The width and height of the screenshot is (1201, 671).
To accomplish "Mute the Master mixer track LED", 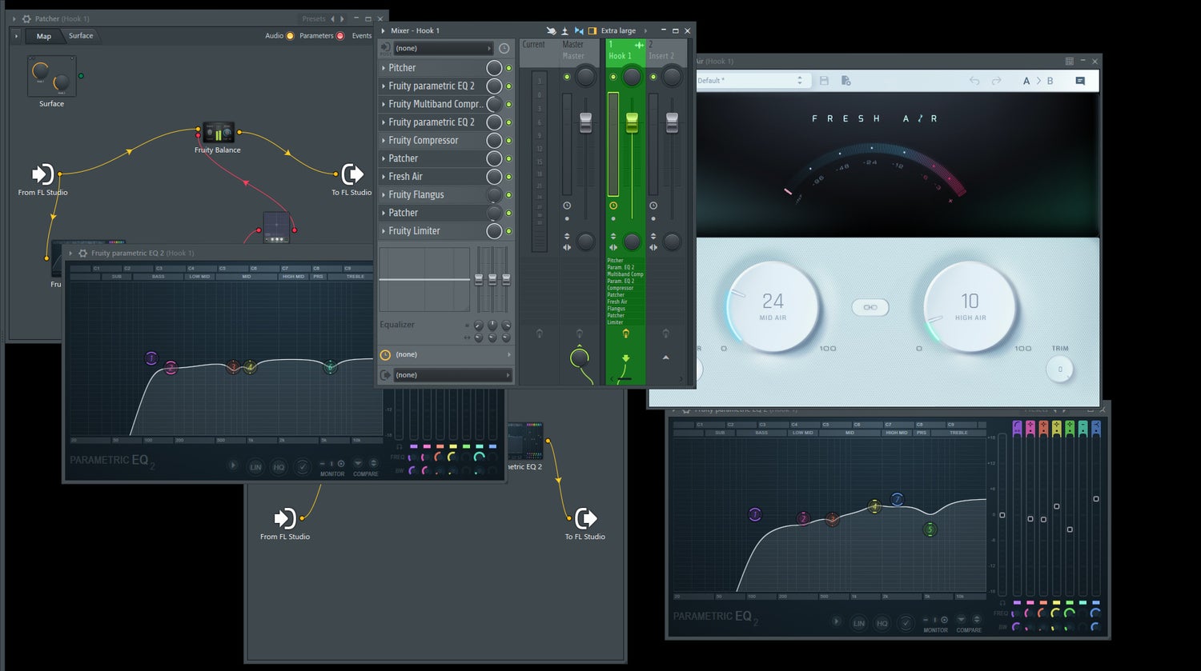I will coord(567,77).
